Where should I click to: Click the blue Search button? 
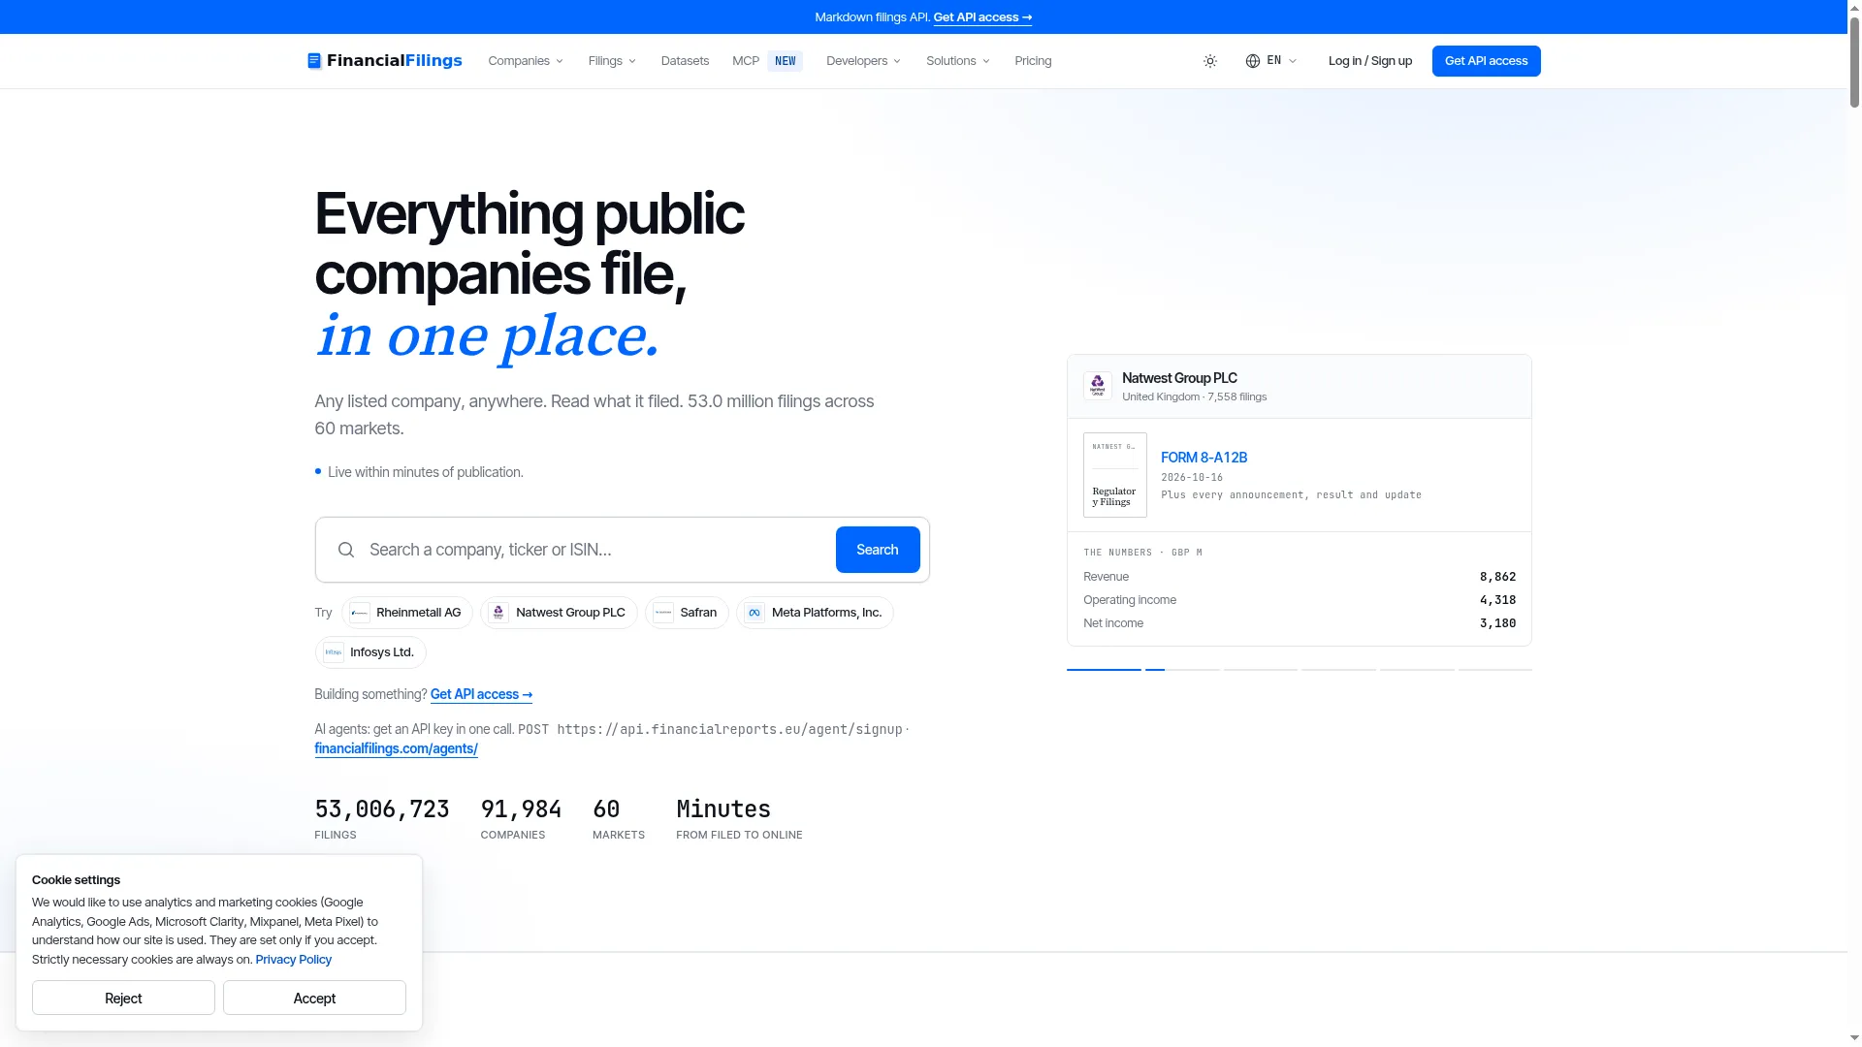click(x=878, y=550)
